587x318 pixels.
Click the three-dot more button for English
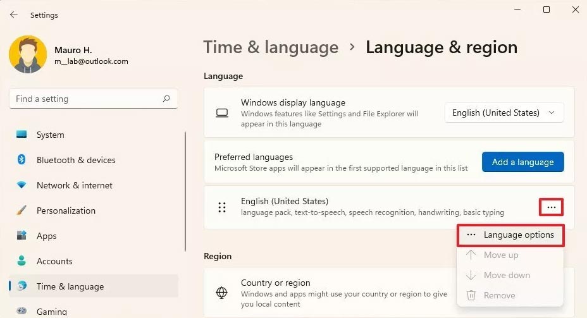(x=551, y=207)
